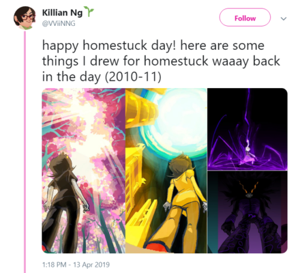Open Killian Ng's profile avatar
Image resolution: width=300 pixels, height=273 pixels.
pos(25,18)
